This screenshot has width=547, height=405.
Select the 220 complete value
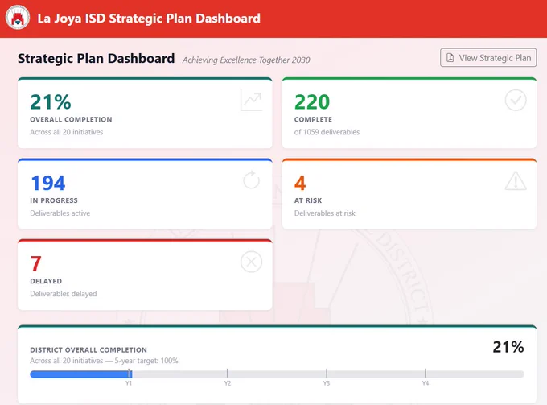point(312,102)
